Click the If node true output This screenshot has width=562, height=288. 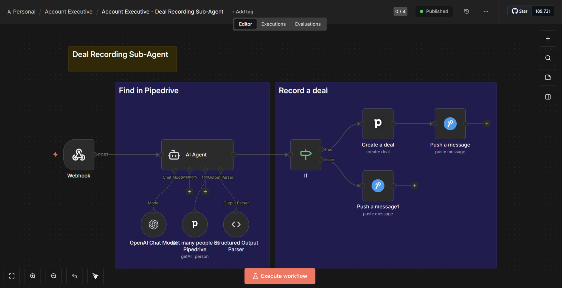[321, 149]
